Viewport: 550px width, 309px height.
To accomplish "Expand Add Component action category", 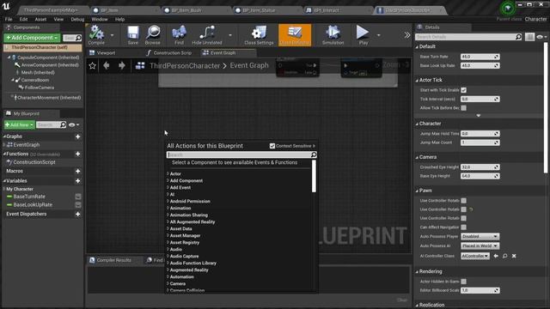I will click(168, 181).
